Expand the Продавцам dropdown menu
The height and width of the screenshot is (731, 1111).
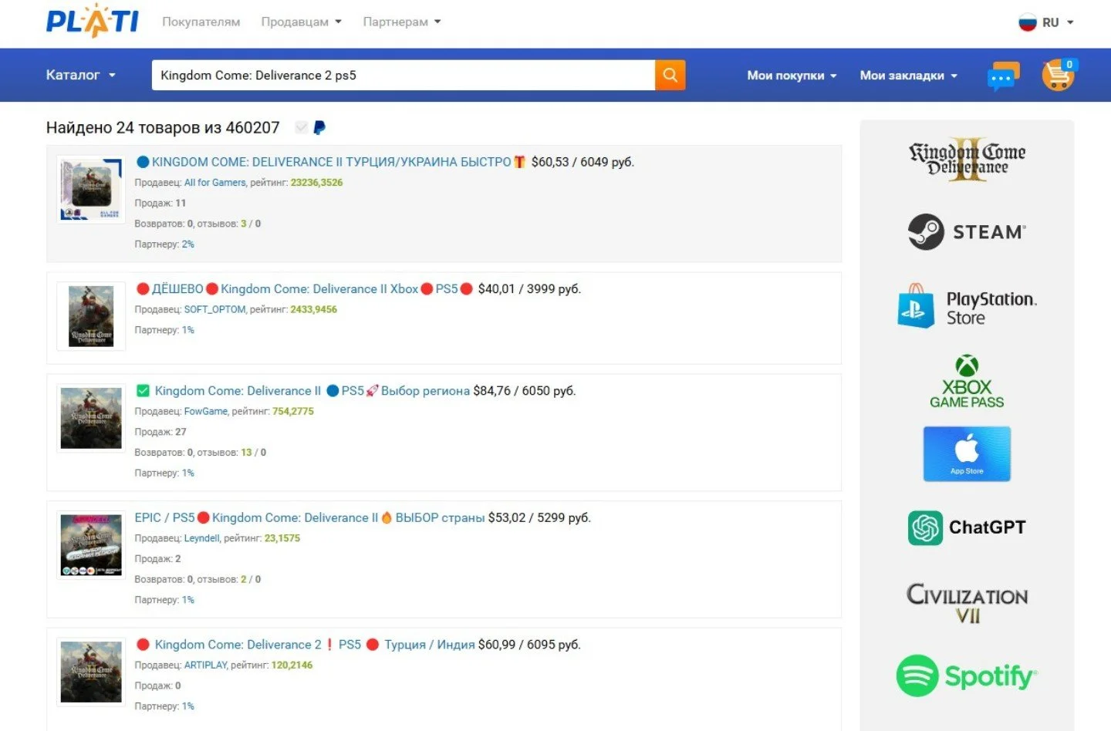click(301, 22)
